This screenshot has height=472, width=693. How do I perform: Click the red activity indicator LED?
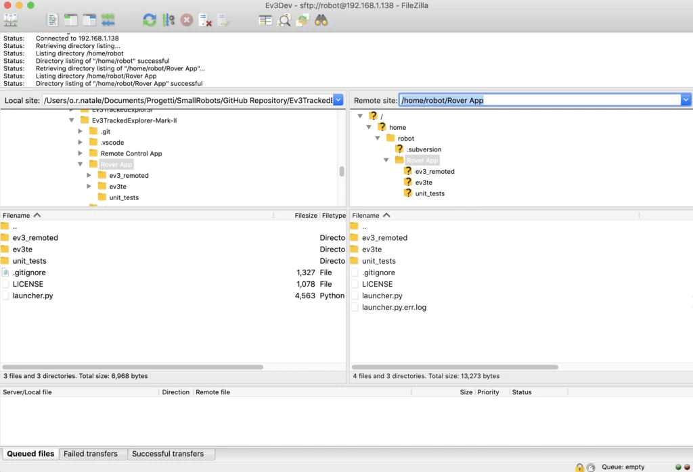point(687,467)
